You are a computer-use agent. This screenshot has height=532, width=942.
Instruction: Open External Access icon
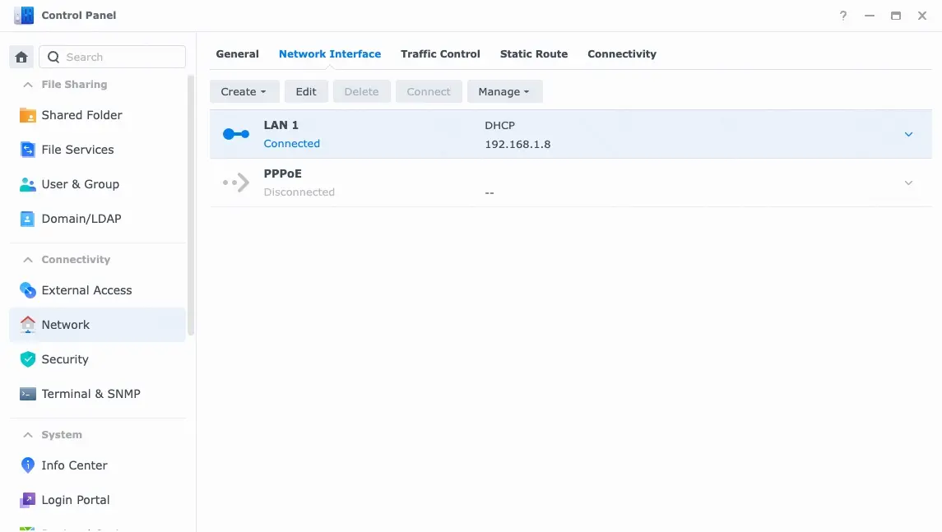pos(28,290)
